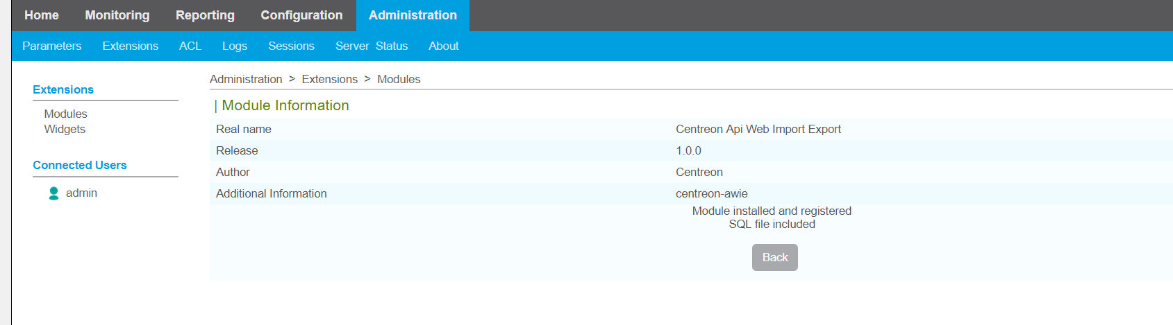This screenshot has height=325, width=1173.
Task: Click the Administration breadcrumb link
Action: click(x=246, y=79)
